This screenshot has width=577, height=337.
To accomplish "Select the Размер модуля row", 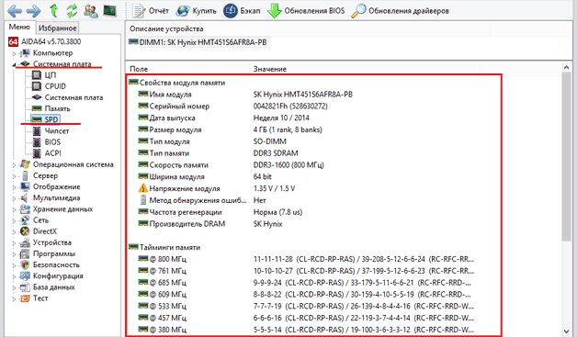I will [x=230, y=129].
